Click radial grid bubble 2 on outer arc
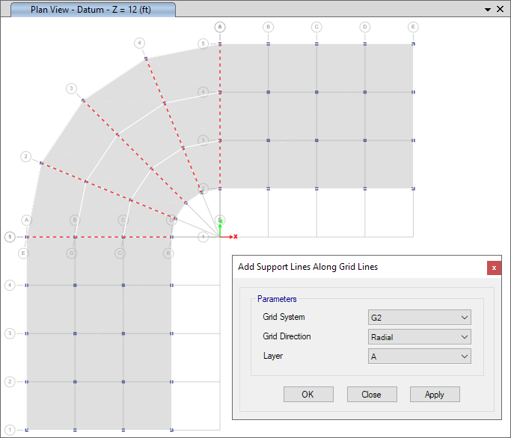Screen dimensions: 511x438 tap(25, 157)
